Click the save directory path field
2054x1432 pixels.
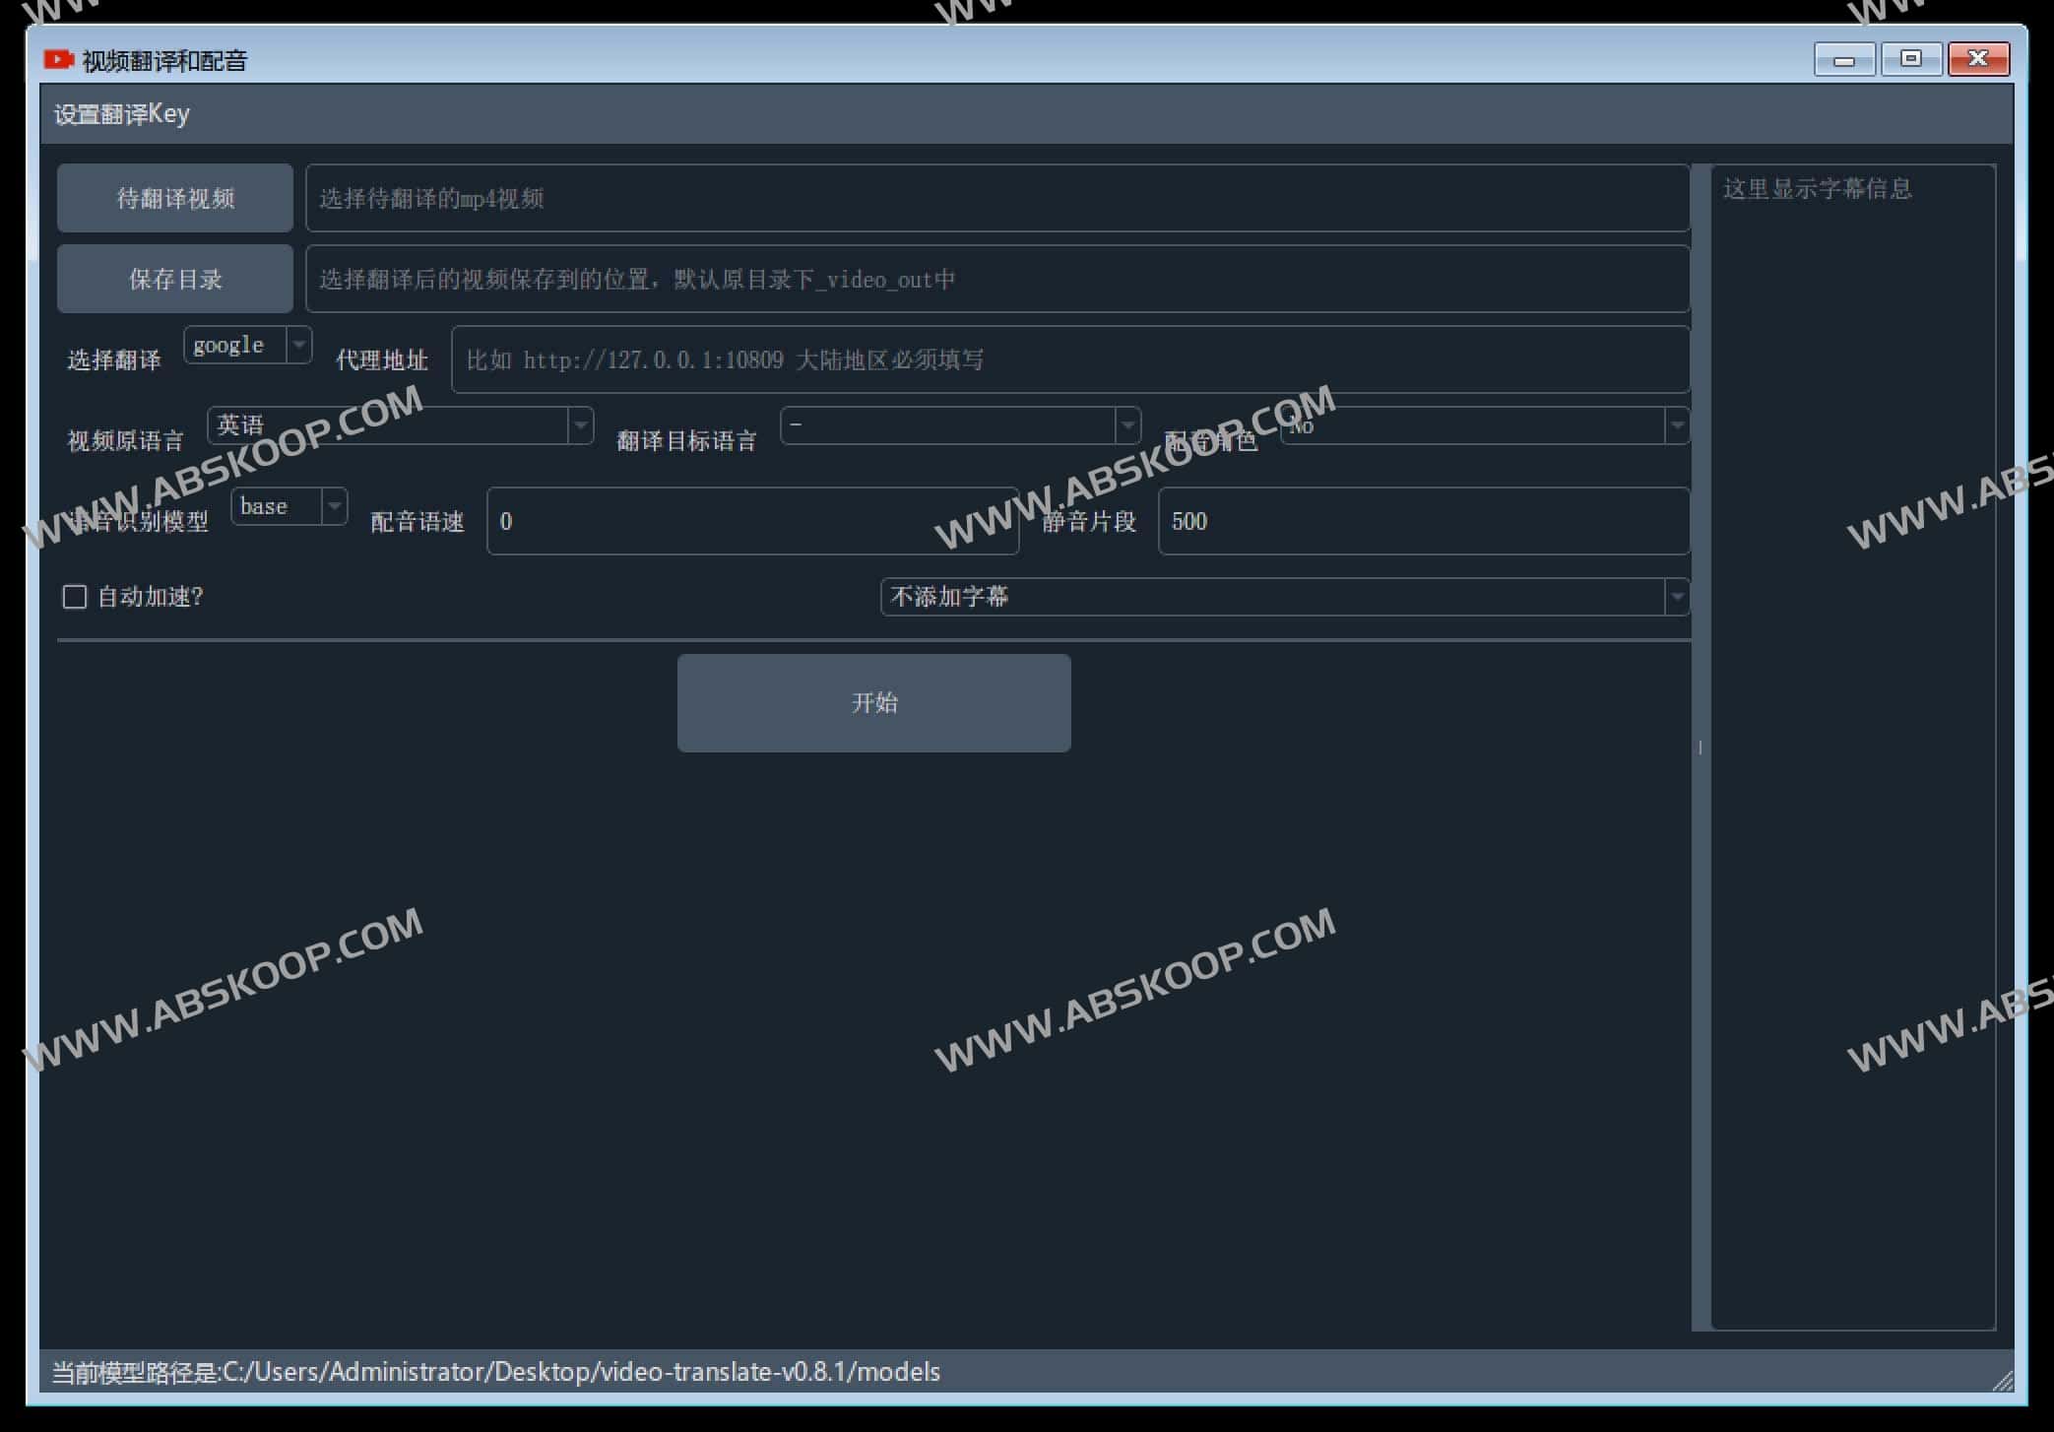tap(996, 279)
